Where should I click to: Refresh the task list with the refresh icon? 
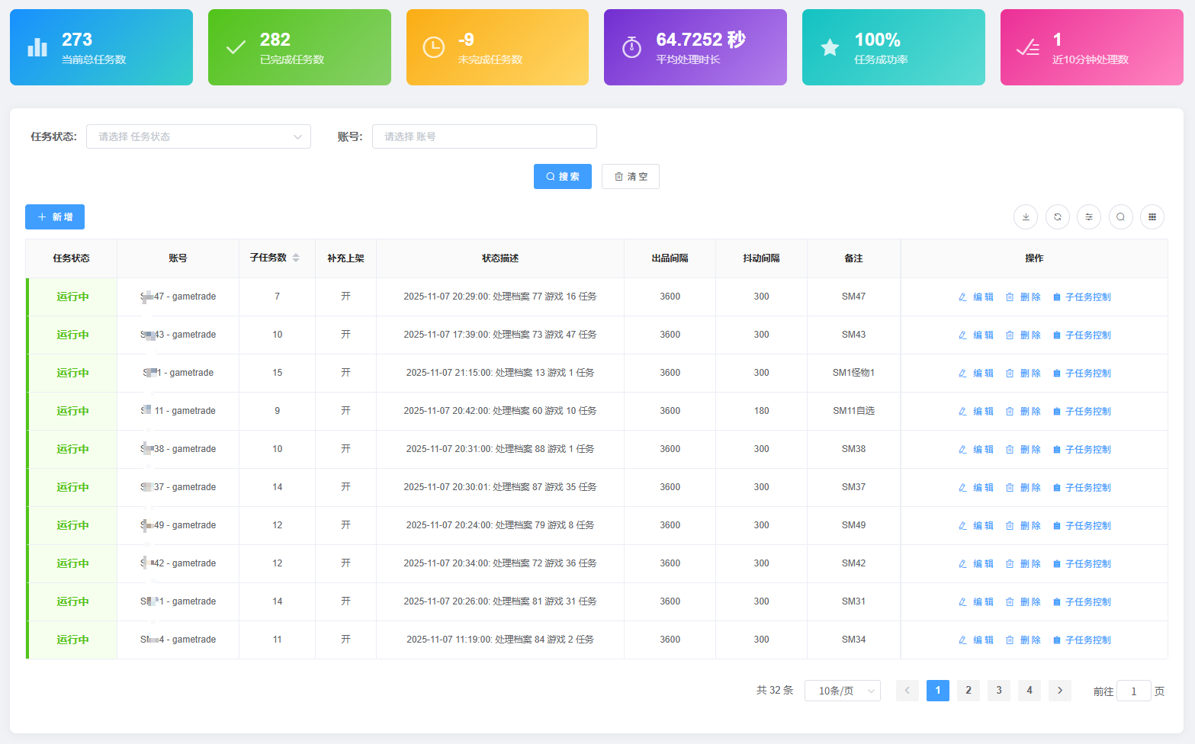(1057, 216)
